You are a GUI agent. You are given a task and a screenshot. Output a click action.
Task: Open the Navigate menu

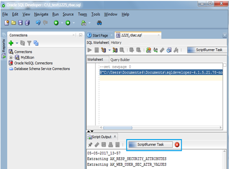[41, 14]
